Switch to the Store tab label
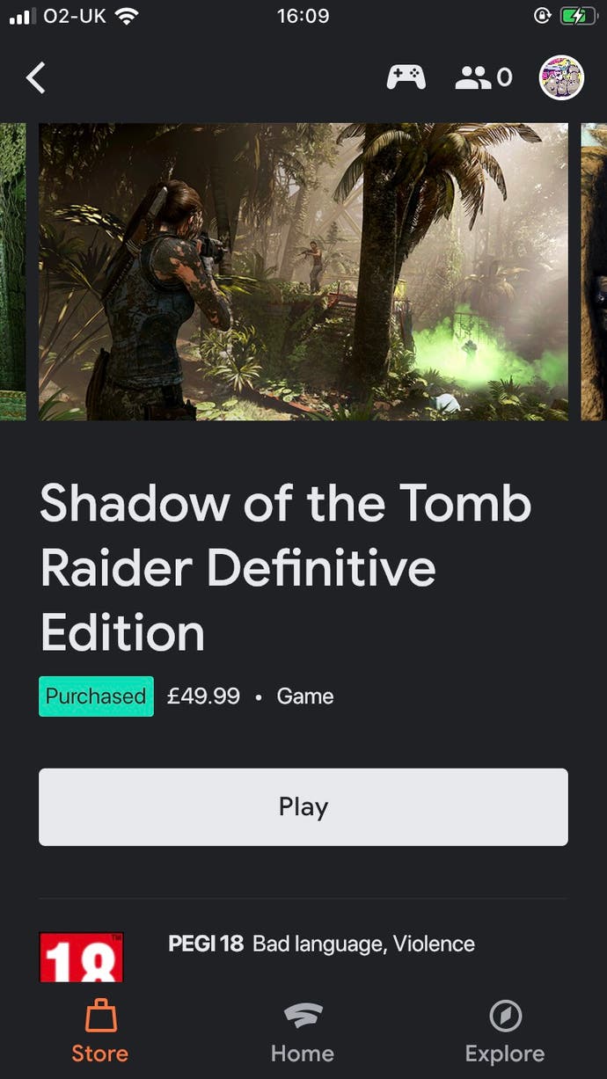Image resolution: width=607 pixels, height=1079 pixels. pyautogui.click(x=100, y=1053)
